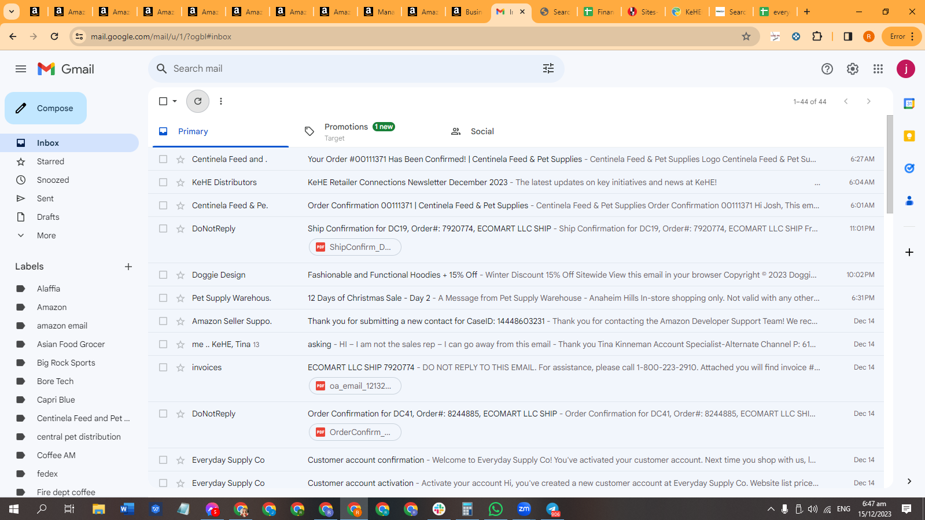
Task: Open the Chrome tab search dropdown
Action: pos(12,12)
